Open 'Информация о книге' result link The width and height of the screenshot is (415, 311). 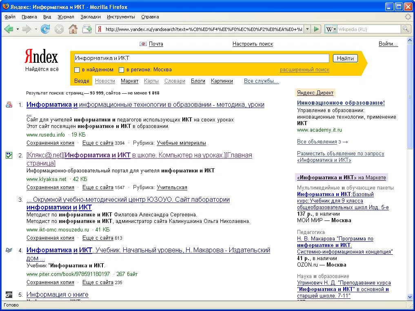(x=58, y=294)
